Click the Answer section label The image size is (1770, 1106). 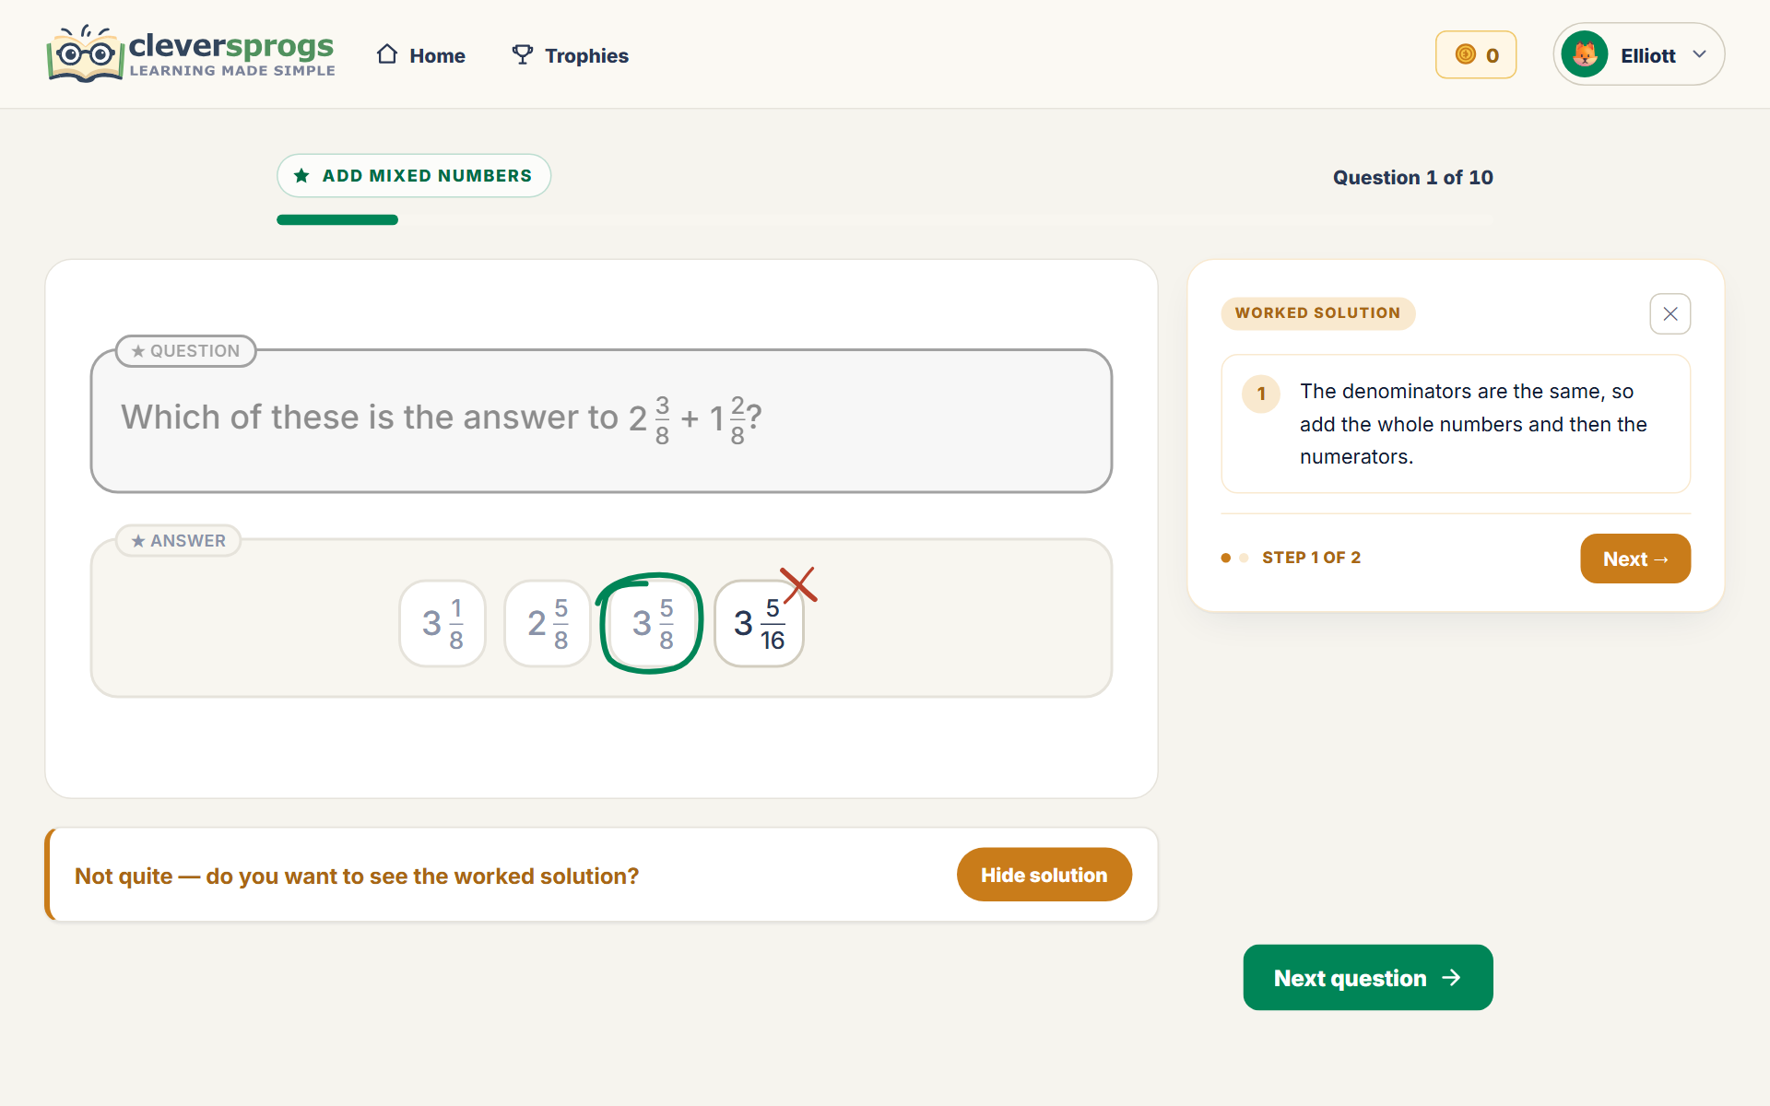click(179, 541)
